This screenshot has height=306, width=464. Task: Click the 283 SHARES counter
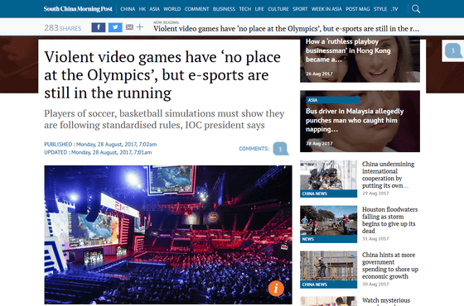click(x=63, y=28)
